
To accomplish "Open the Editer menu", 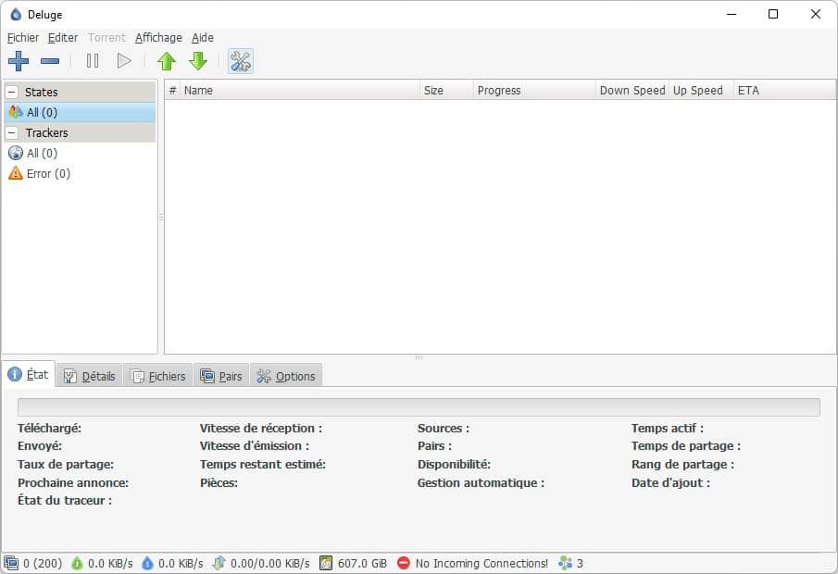I will click(63, 38).
